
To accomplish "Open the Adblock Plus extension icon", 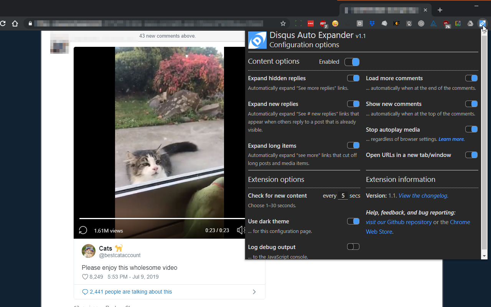I will (x=323, y=24).
